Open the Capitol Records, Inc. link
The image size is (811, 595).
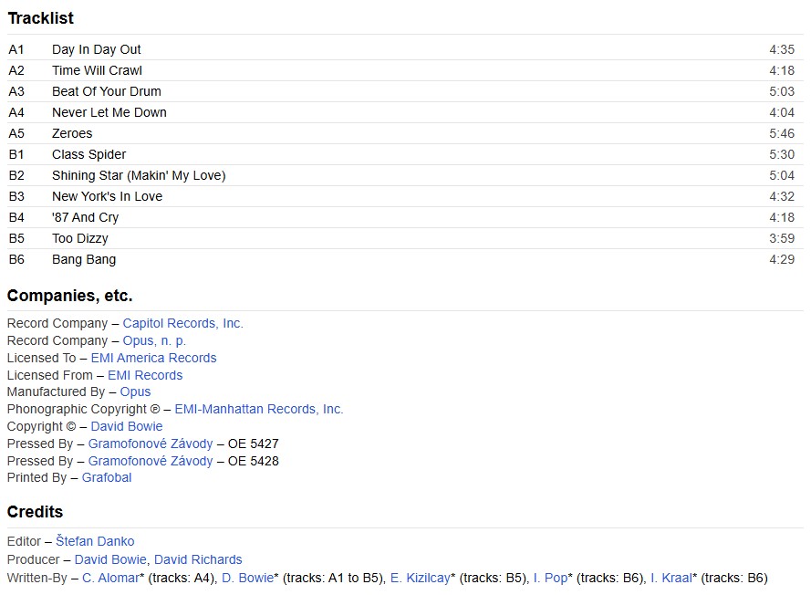182,323
